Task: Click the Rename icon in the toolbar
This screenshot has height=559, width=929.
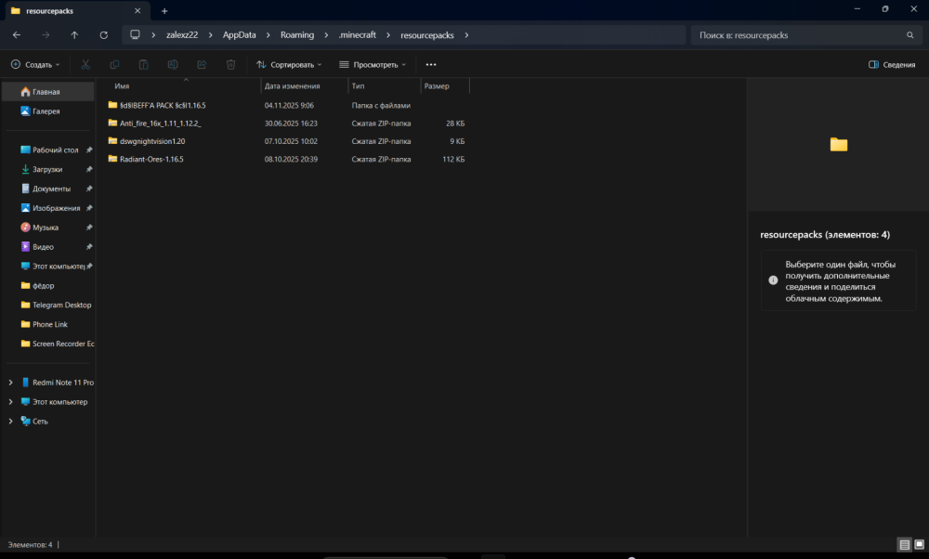Action: [x=173, y=65]
